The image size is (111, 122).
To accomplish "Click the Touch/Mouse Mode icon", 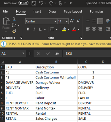I will [x=60, y=3].
